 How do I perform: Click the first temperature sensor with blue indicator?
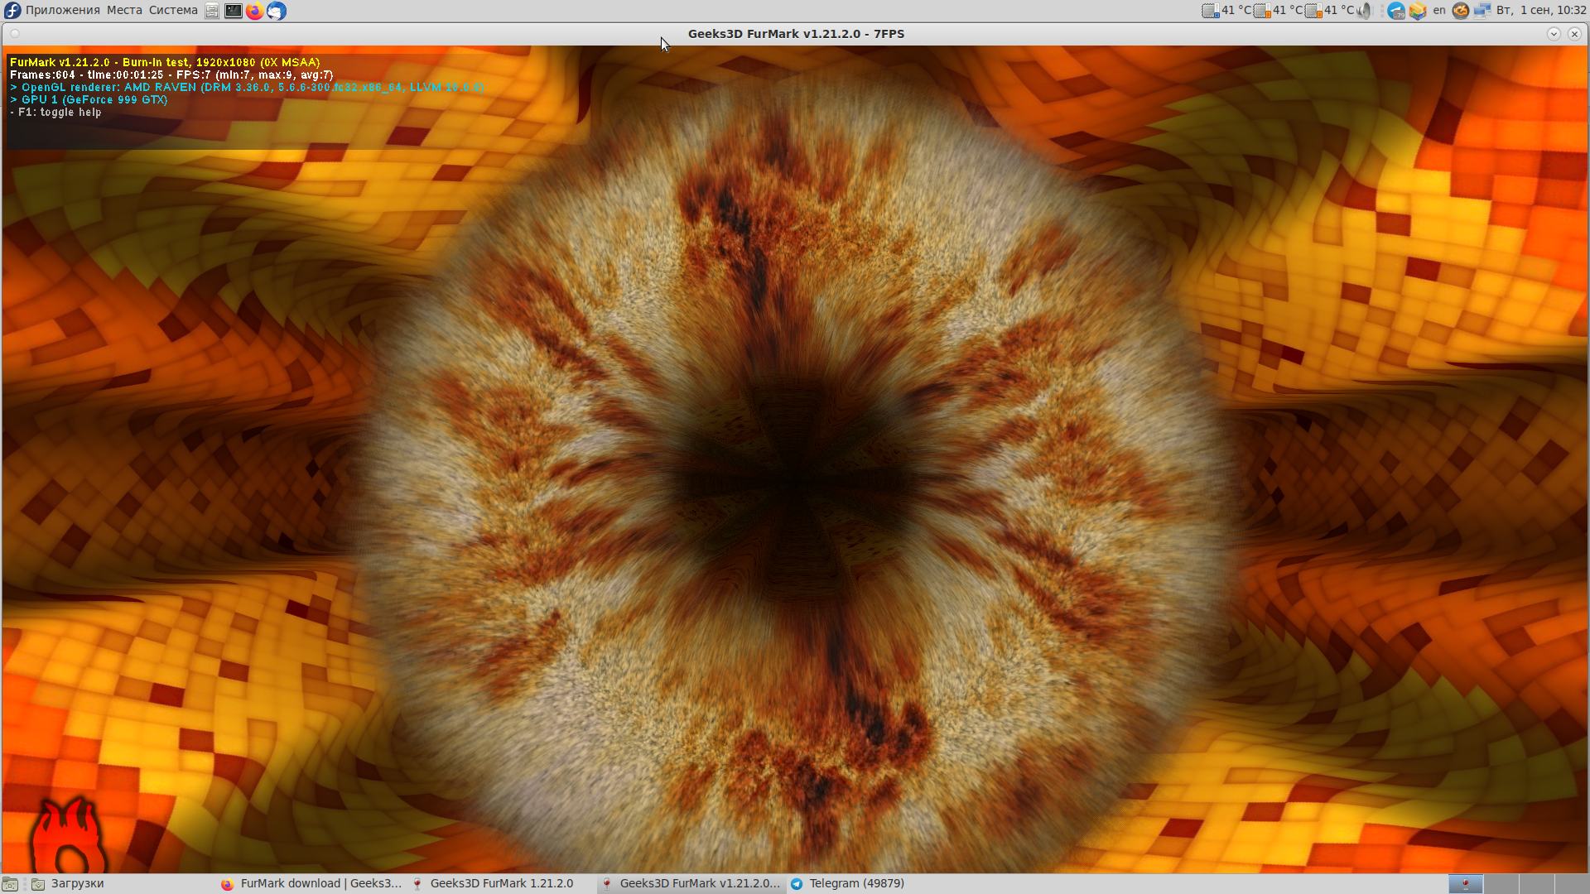[1211, 11]
